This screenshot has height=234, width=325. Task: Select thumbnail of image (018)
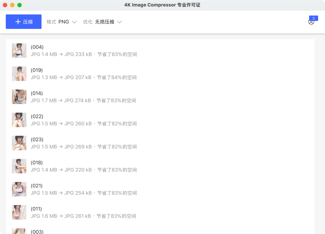(x=19, y=166)
